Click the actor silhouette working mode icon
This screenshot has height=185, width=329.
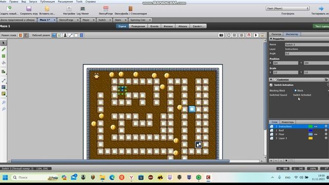65,35
